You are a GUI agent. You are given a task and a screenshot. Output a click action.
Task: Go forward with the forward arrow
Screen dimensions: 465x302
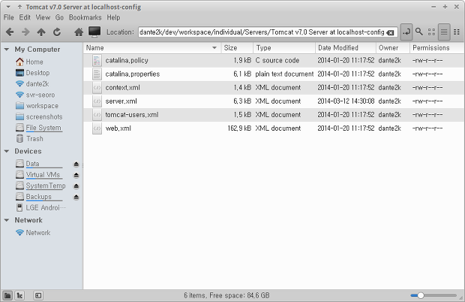(x=25, y=32)
